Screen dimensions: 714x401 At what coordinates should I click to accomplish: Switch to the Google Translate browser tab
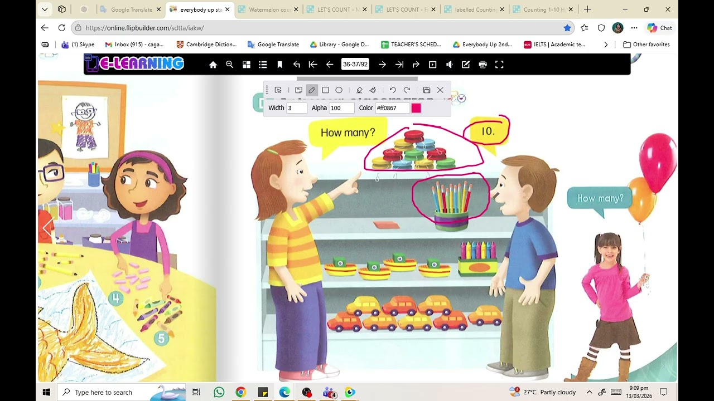[131, 9]
